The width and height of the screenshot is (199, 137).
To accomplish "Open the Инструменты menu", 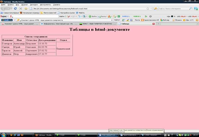I will click(x=46, y=5).
